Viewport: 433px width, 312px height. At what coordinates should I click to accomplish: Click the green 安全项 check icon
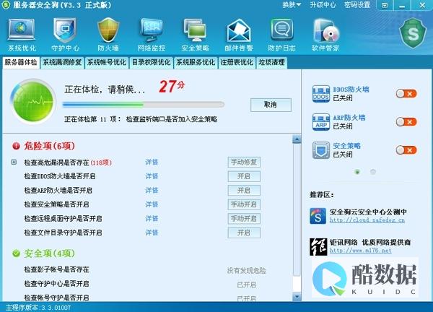(x=16, y=253)
